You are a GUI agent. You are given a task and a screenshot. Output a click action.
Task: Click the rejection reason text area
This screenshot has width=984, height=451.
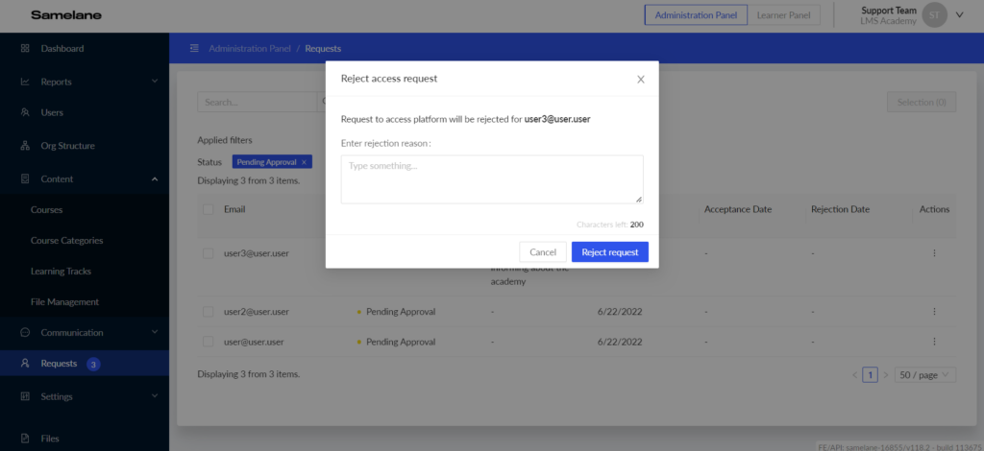(491, 179)
